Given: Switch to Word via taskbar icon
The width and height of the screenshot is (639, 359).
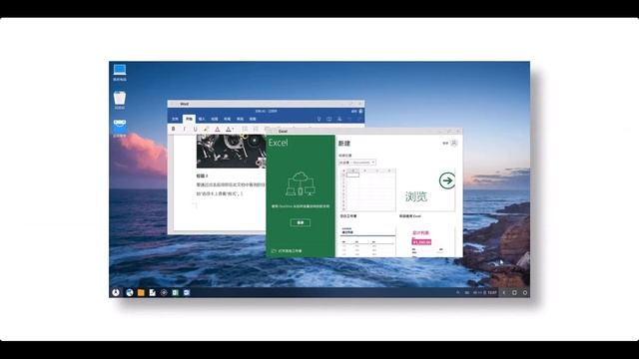Looking at the screenshot, I should pyautogui.click(x=187, y=292).
